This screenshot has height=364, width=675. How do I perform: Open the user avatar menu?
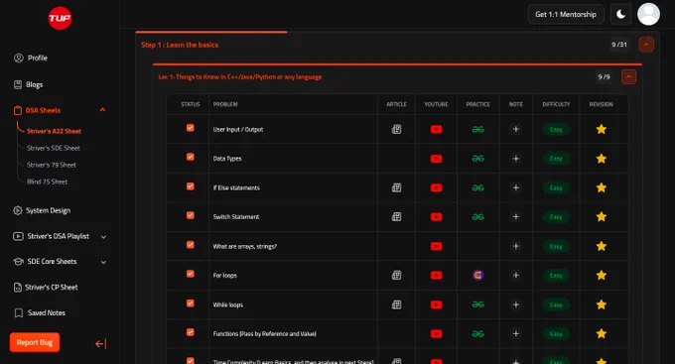648,14
